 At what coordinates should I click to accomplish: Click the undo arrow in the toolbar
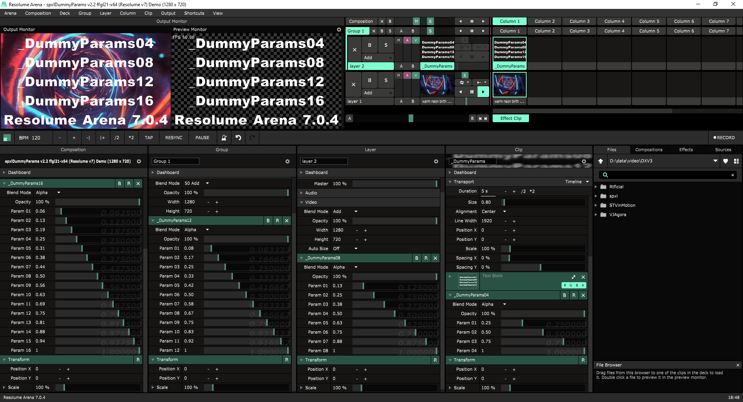tap(238, 138)
